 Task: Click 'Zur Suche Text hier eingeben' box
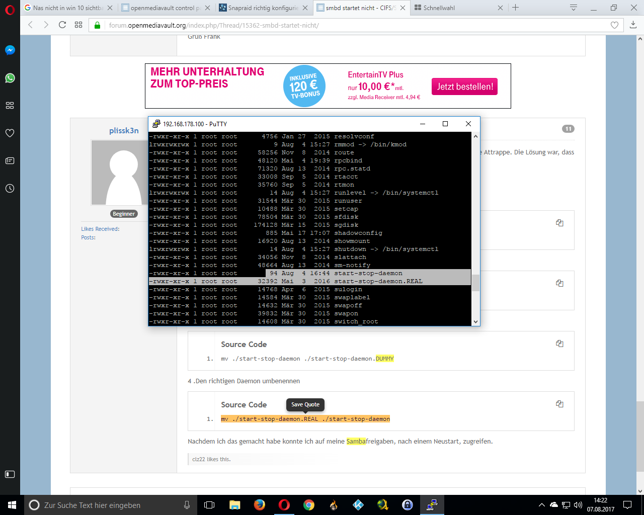point(111,505)
